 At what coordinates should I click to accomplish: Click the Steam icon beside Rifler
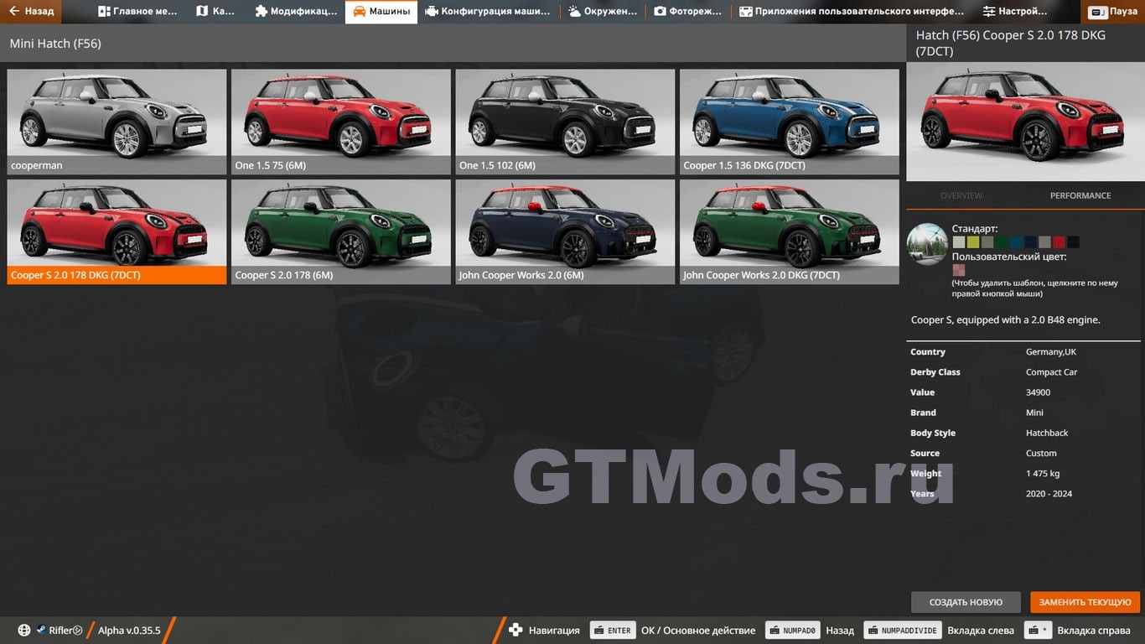(x=41, y=631)
